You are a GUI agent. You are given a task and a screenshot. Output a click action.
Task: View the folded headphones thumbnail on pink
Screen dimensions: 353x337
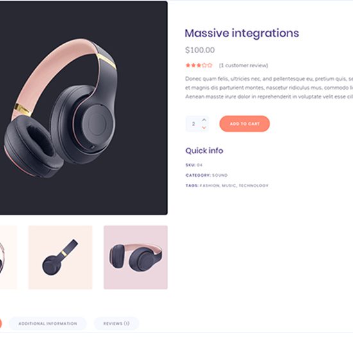[x=135, y=258]
